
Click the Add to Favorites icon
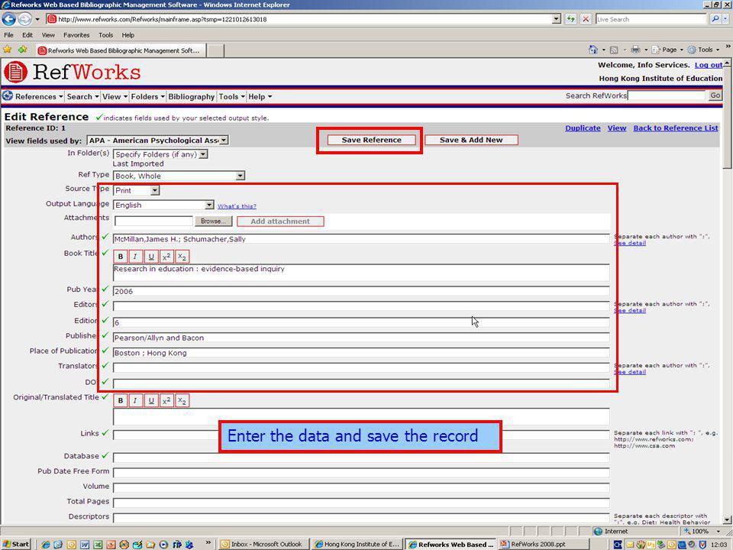point(22,50)
